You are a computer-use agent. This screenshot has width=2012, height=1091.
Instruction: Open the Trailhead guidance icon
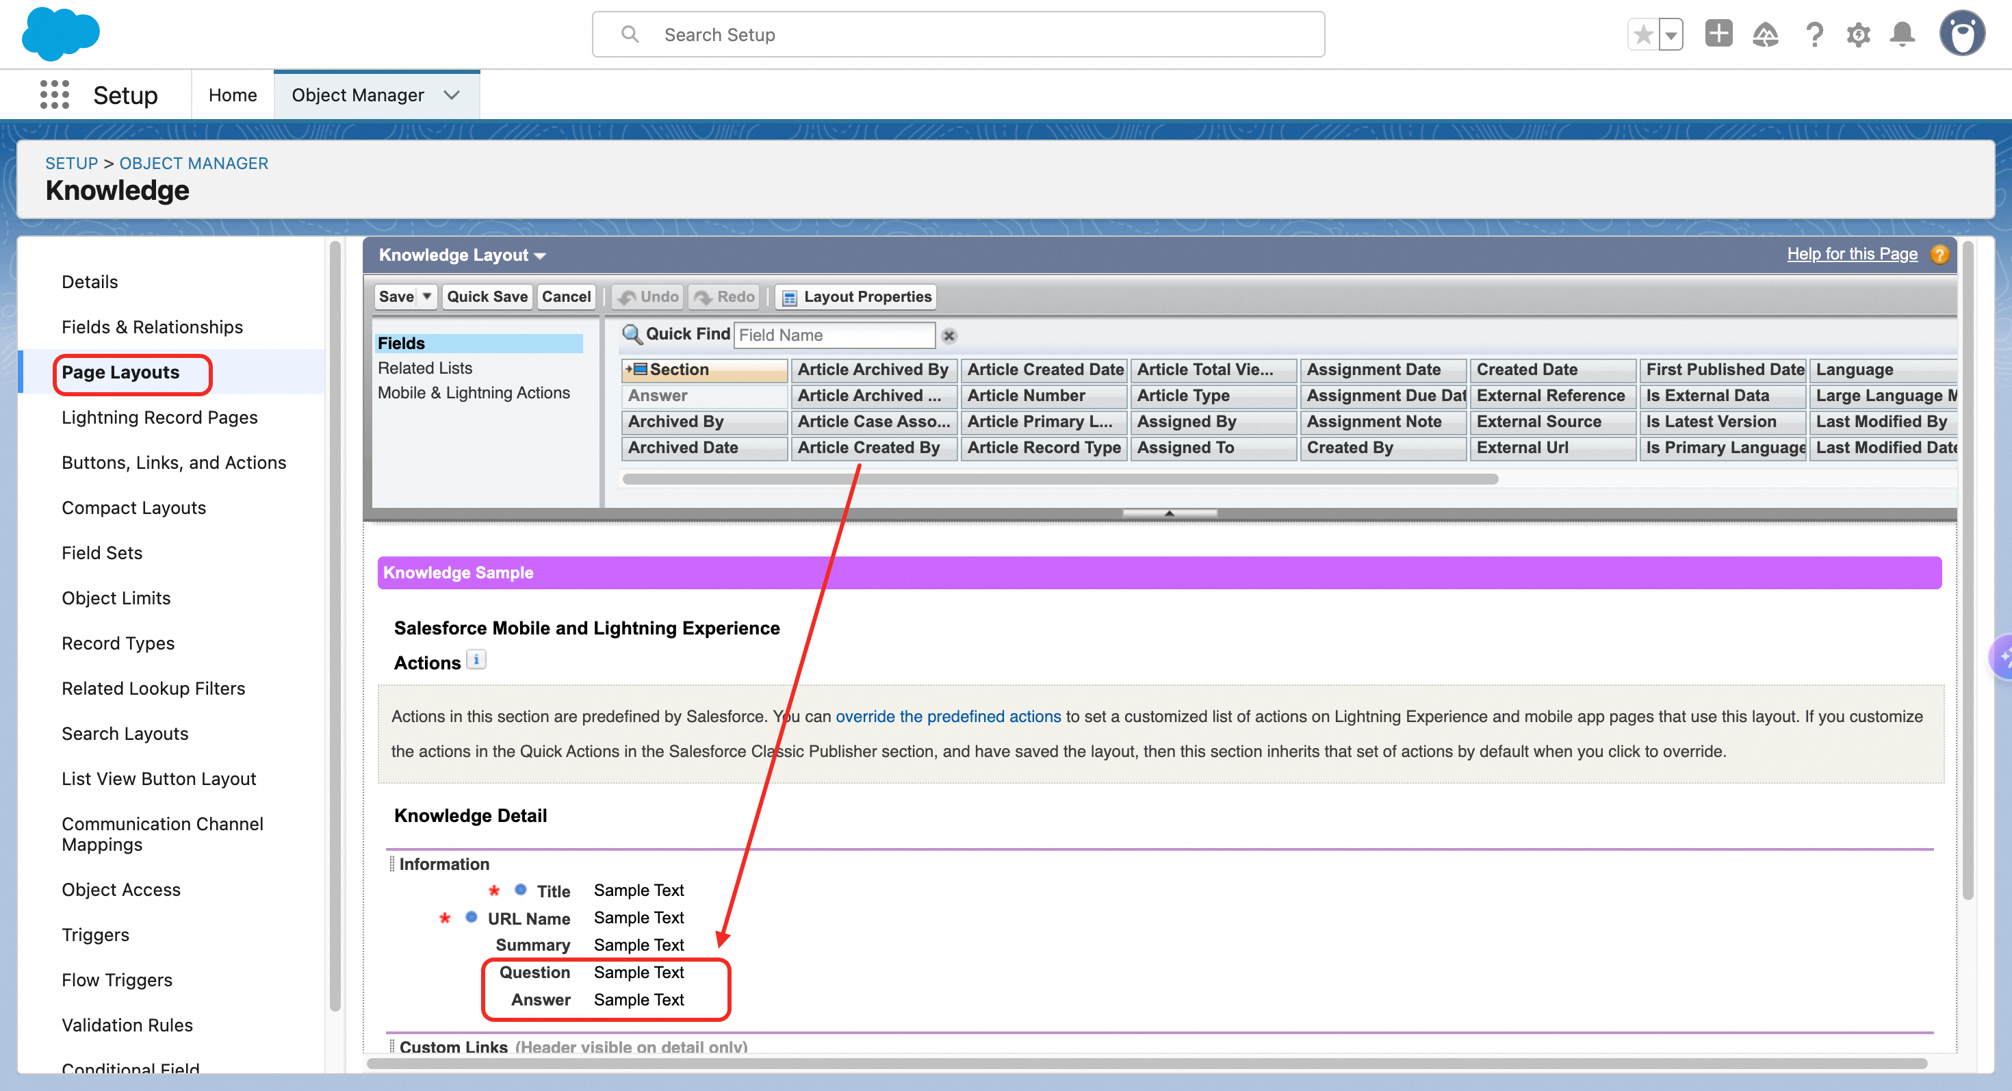click(1765, 34)
